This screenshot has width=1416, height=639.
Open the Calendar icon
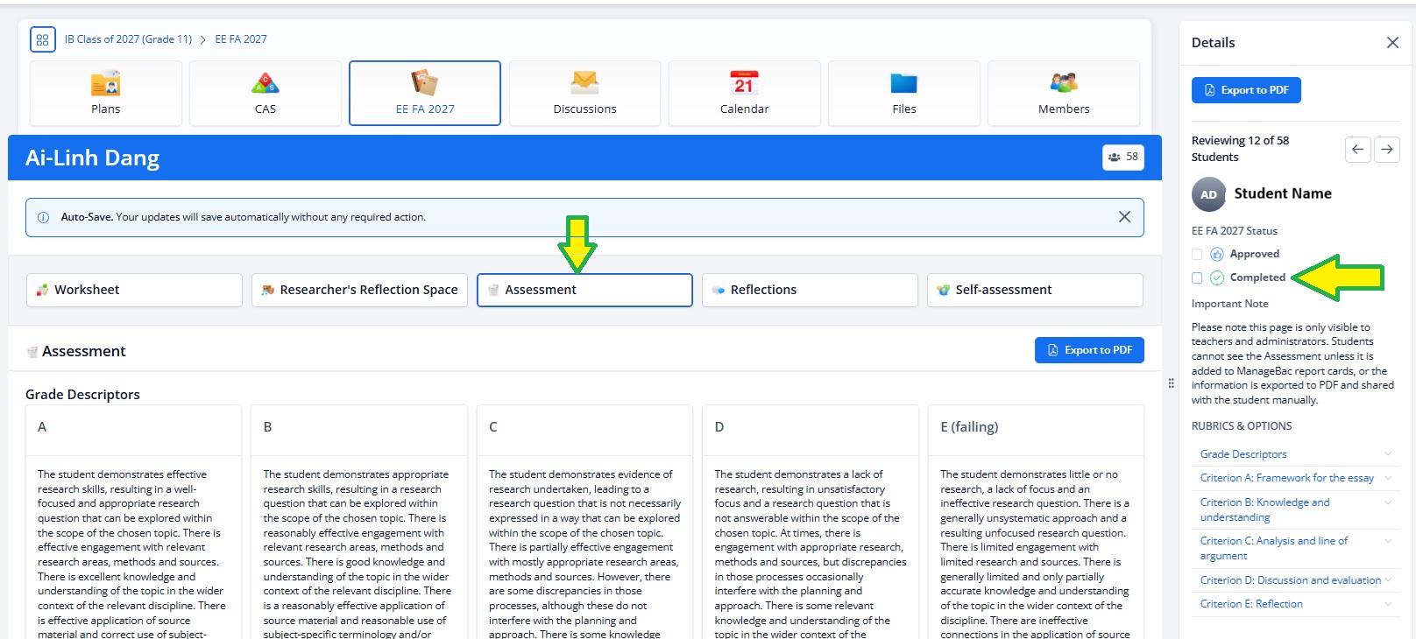coord(744,83)
